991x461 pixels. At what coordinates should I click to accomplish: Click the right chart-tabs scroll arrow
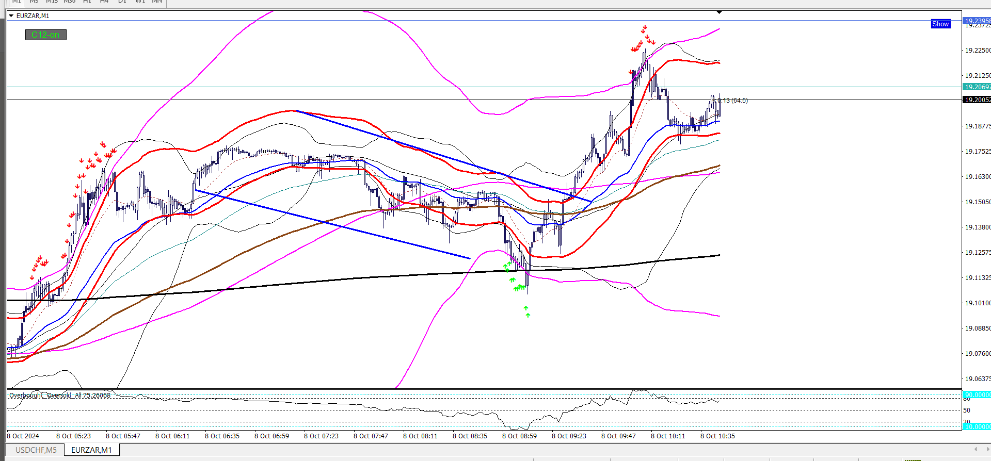click(x=987, y=449)
